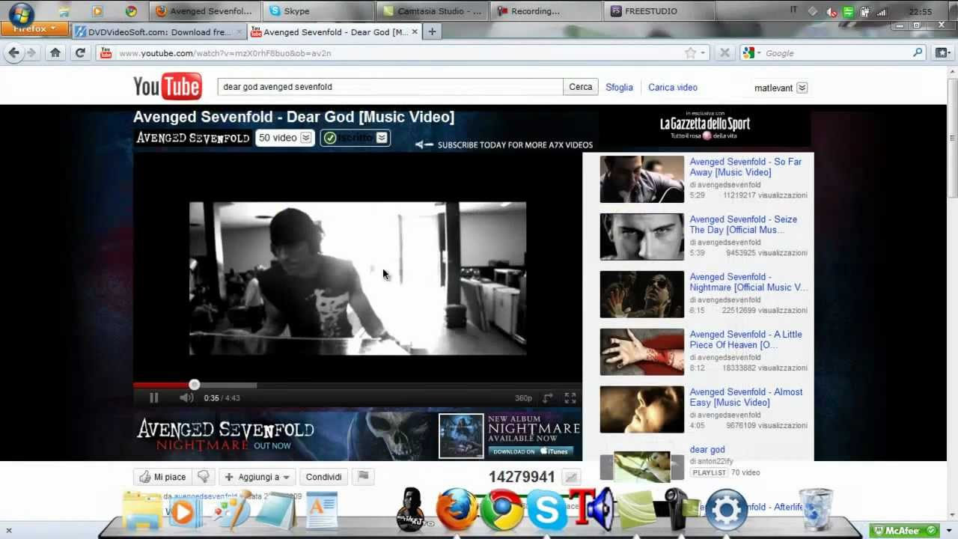Click the view count statistics graph icon
958x539 pixels.
pyautogui.click(x=570, y=476)
